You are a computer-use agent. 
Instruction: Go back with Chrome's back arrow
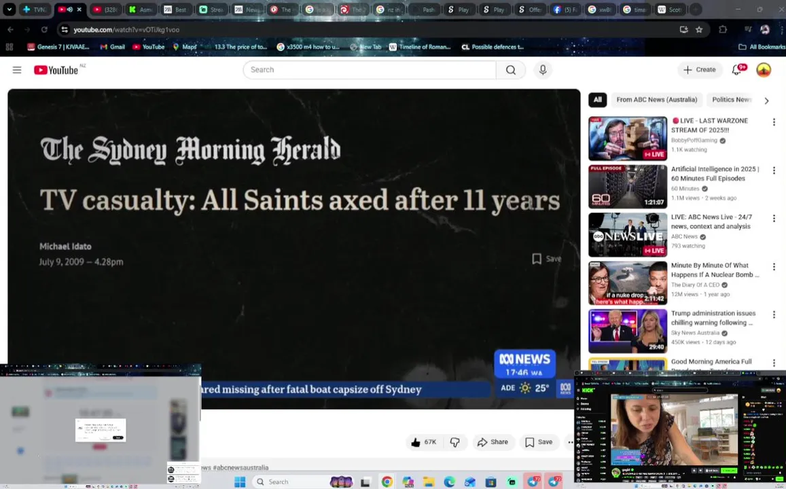[x=10, y=30]
